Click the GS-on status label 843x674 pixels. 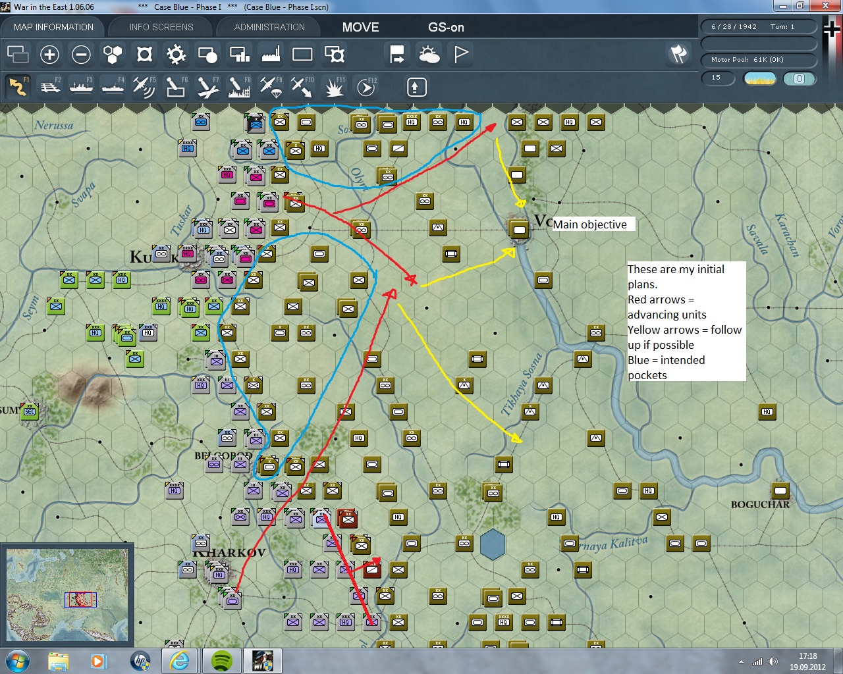[x=446, y=27]
